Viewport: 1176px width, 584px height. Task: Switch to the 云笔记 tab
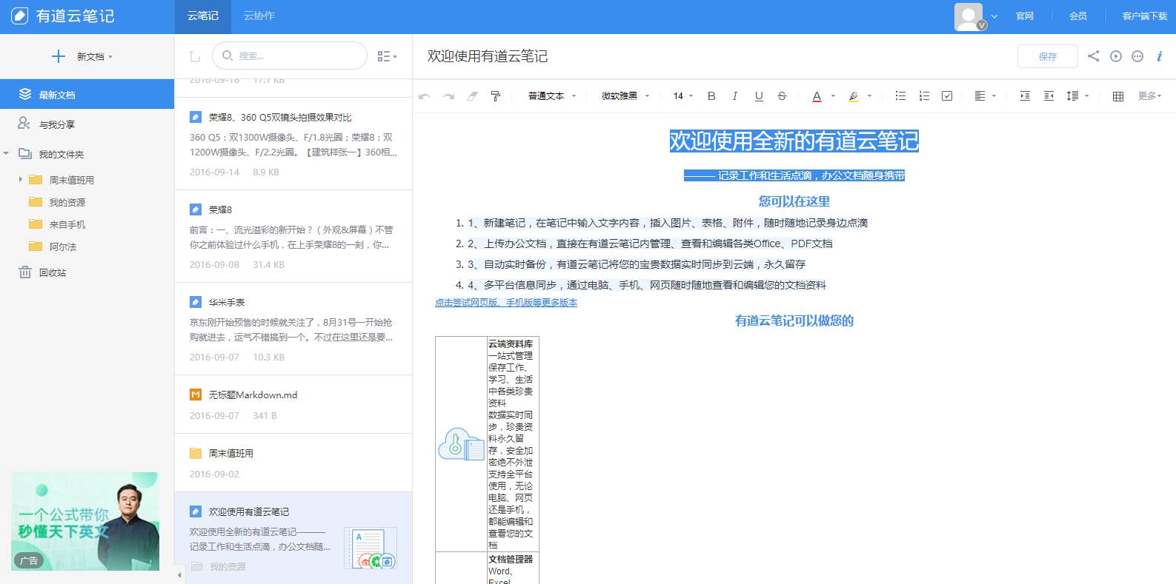(203, 16)
